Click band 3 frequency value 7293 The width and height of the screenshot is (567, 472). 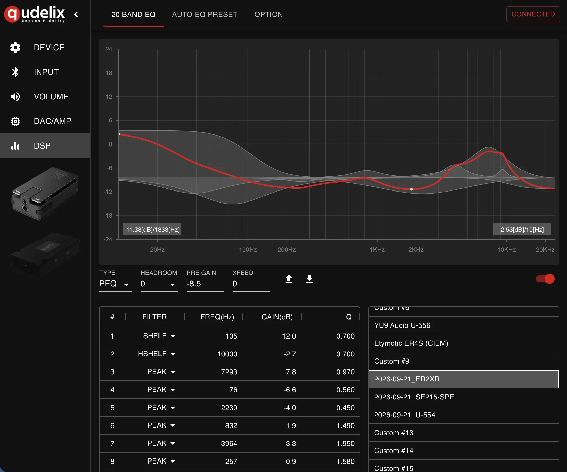click(x=229, y=372)
